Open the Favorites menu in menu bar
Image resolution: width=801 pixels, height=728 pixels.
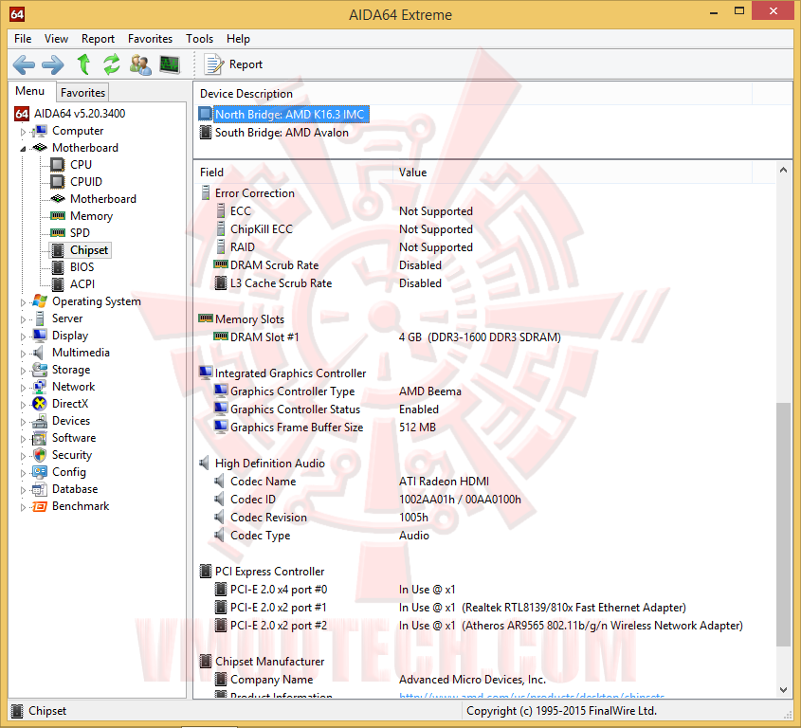[150, 39]
